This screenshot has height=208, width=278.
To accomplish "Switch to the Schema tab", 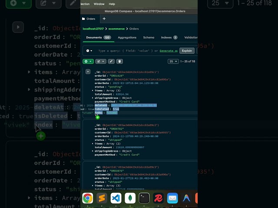I will coord(149,38).
